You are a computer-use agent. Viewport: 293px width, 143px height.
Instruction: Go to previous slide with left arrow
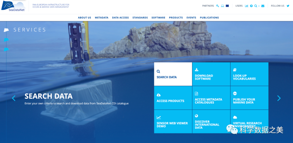click(14, 98)
